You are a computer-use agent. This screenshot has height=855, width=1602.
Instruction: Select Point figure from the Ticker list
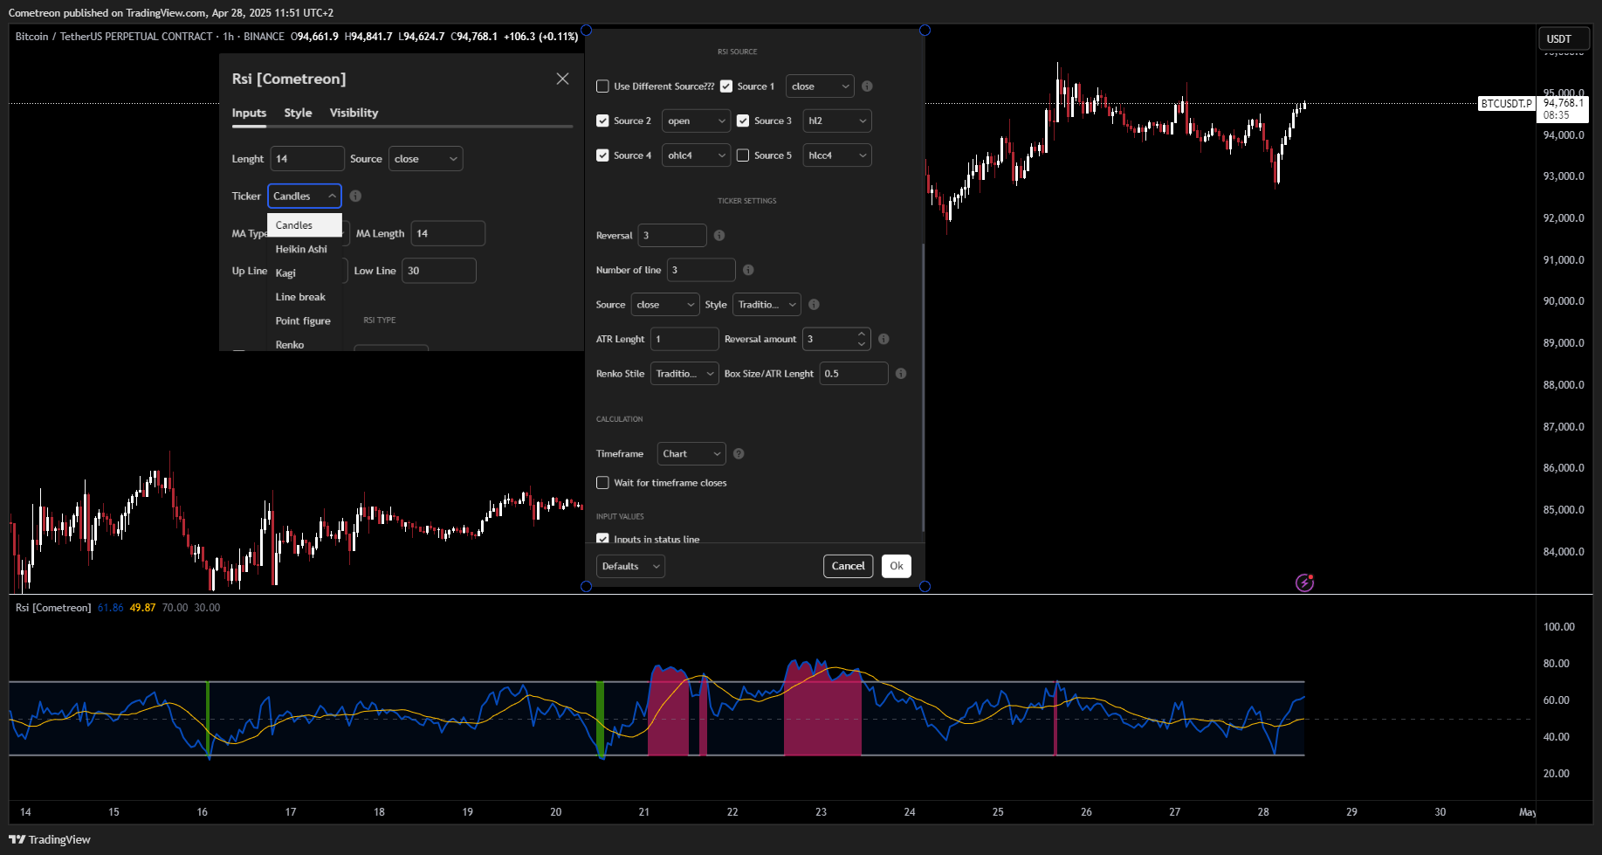pos(305,321)
